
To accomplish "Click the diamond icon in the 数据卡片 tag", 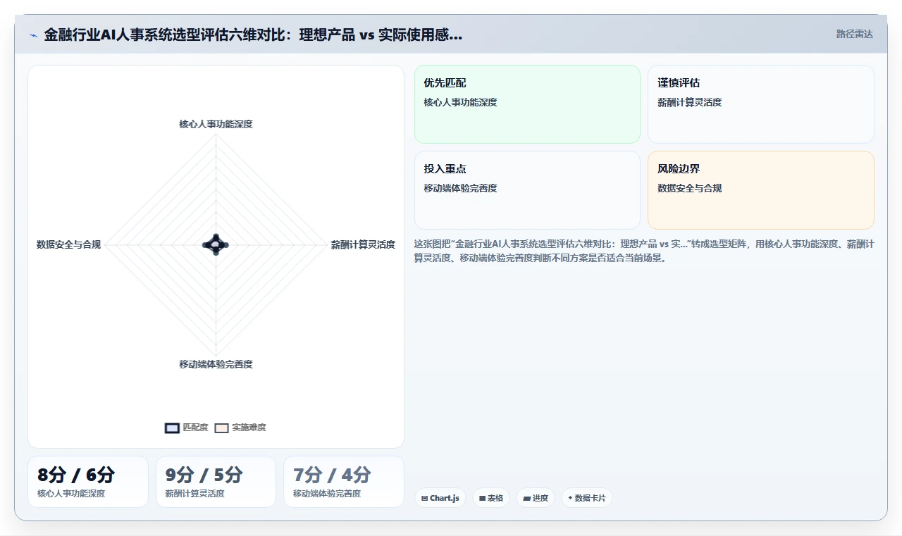I will pyautogui.click(x=570, y=498).
